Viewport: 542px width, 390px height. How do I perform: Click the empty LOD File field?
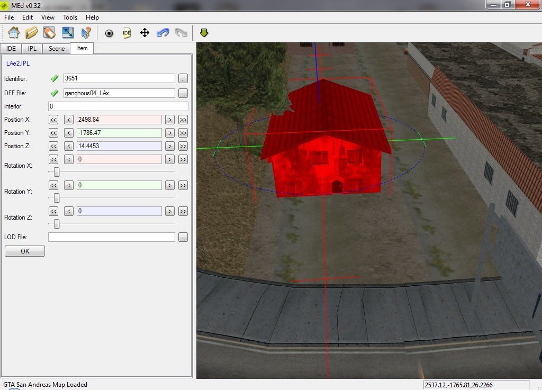click(112, 237)
